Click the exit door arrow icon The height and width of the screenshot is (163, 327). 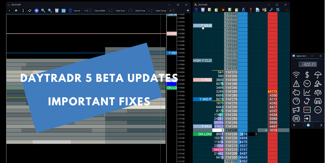coord(307,118)
